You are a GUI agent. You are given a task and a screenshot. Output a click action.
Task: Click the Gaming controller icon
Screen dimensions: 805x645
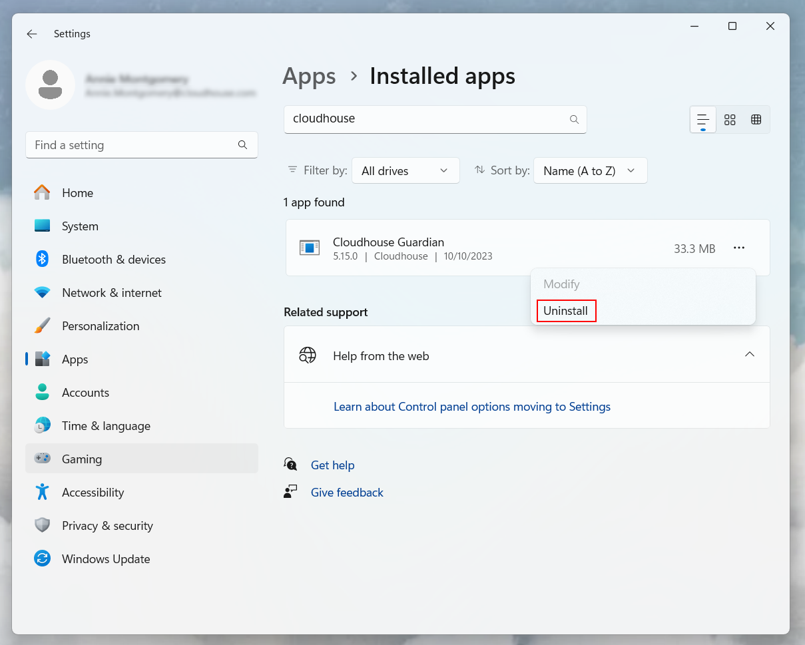(43, 459)
